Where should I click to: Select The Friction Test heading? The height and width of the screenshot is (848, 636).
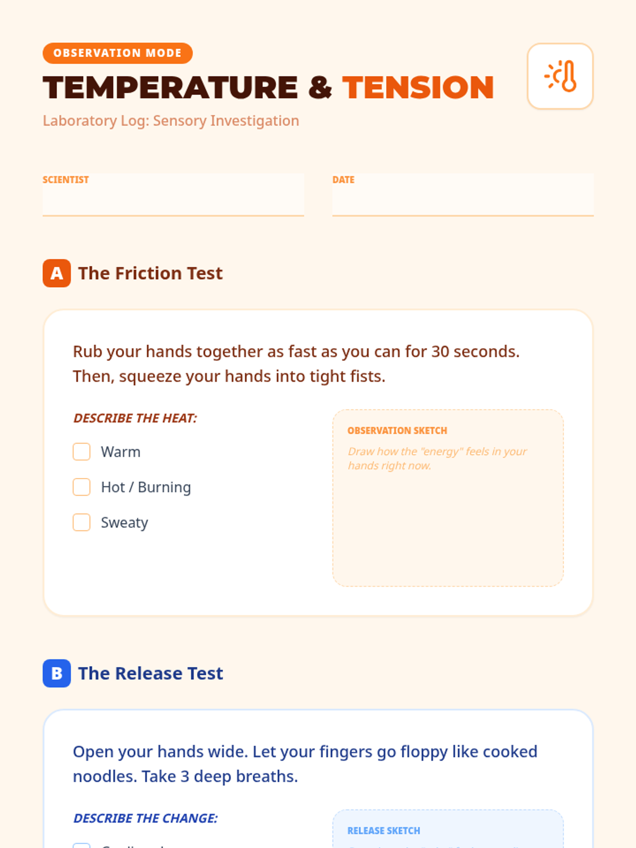pos(151,273)
